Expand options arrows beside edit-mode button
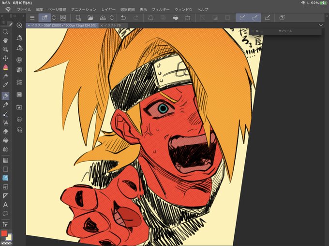The height and width of the screenshot is (246, 329). point(54,18)
